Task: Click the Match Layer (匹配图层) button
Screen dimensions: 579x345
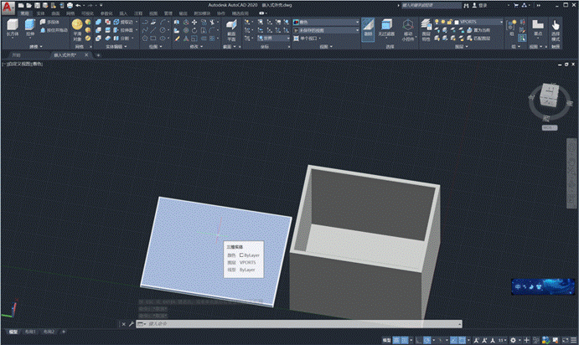Action: pos(478,39)
